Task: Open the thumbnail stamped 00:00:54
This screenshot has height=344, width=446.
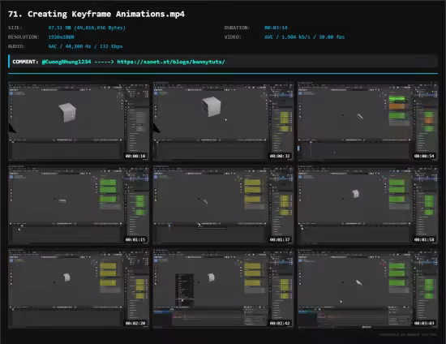Action: (x=368, y=122)
